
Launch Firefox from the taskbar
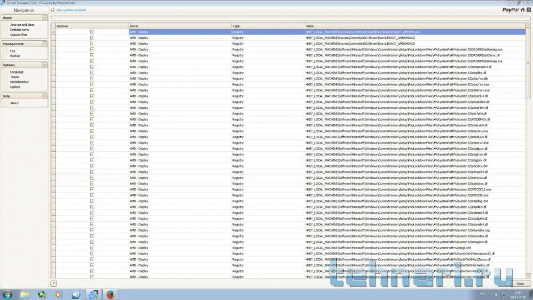[110, 294]
